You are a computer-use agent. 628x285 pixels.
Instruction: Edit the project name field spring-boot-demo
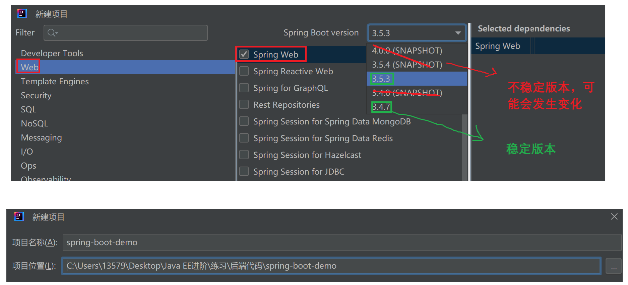(342, 242)
